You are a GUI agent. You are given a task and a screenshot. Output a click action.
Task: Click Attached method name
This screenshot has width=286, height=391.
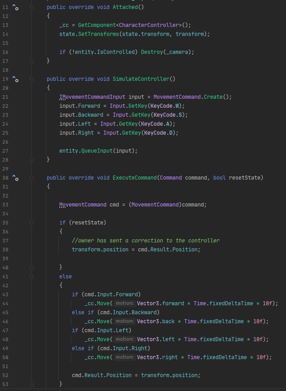[125, 7]
